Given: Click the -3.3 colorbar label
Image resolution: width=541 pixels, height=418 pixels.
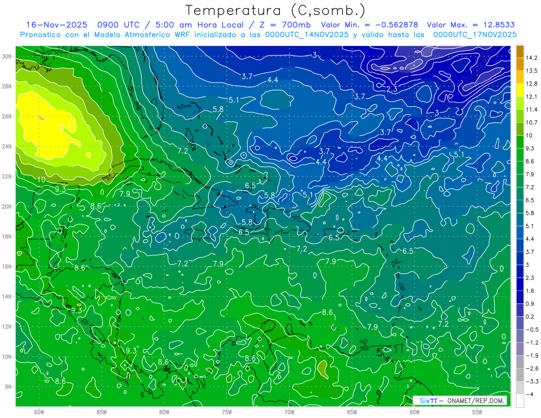Looking at the screenshot, I should (532, 381).
